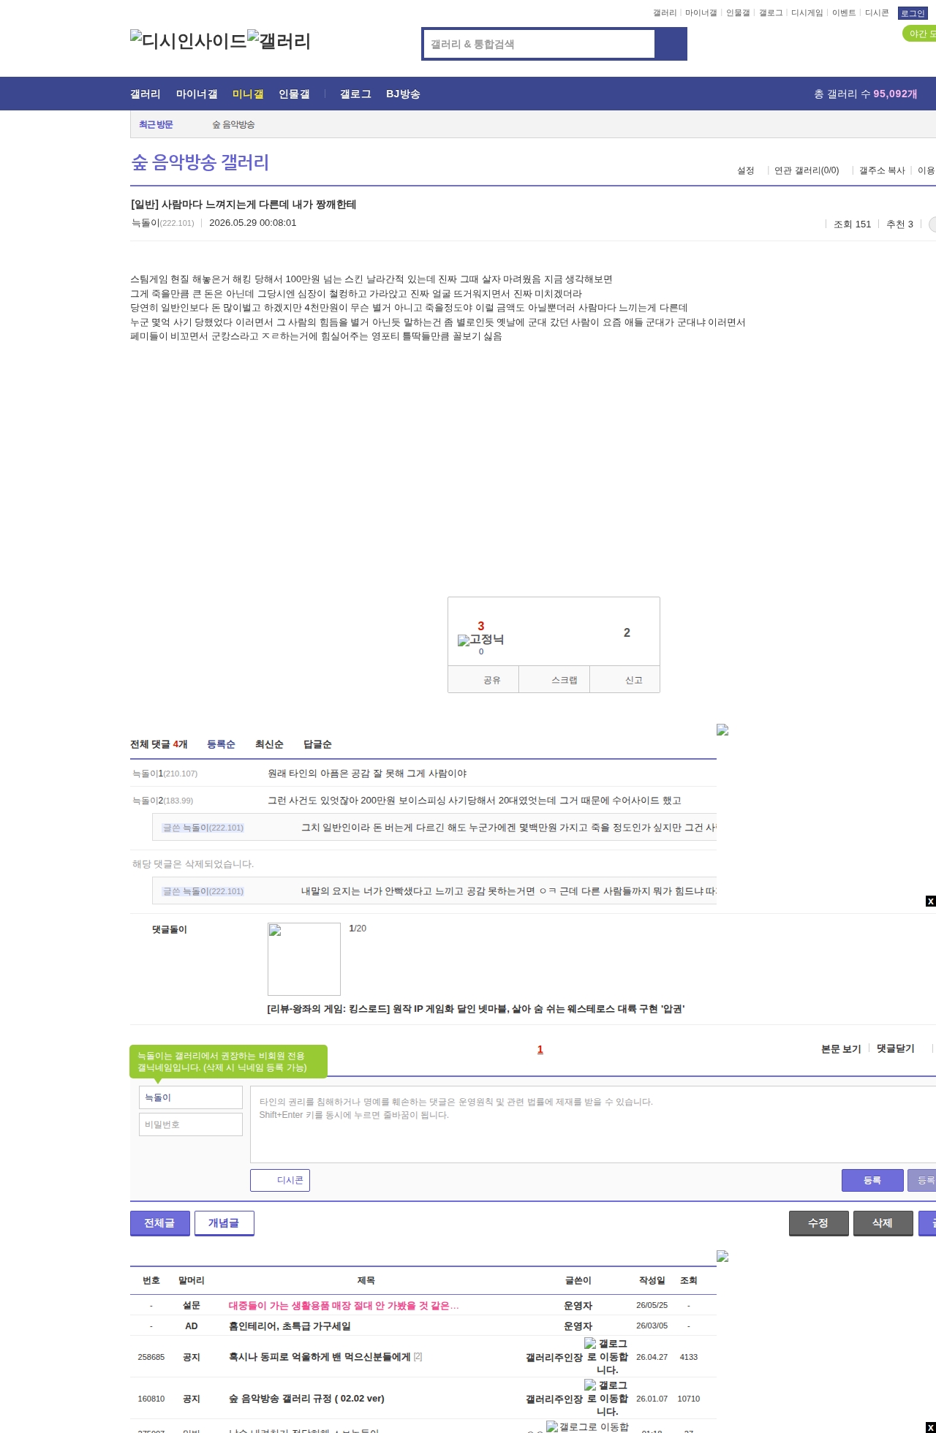Expand the 연관 갤러리(0/0) list
The image size is (936, 1433).
[x=807, y=170]
